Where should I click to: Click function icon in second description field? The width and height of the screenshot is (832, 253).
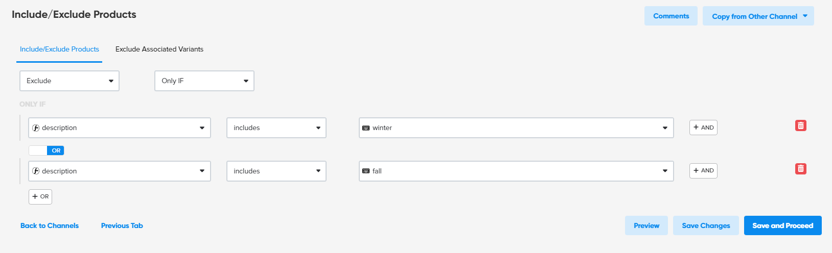coord(36,171)
